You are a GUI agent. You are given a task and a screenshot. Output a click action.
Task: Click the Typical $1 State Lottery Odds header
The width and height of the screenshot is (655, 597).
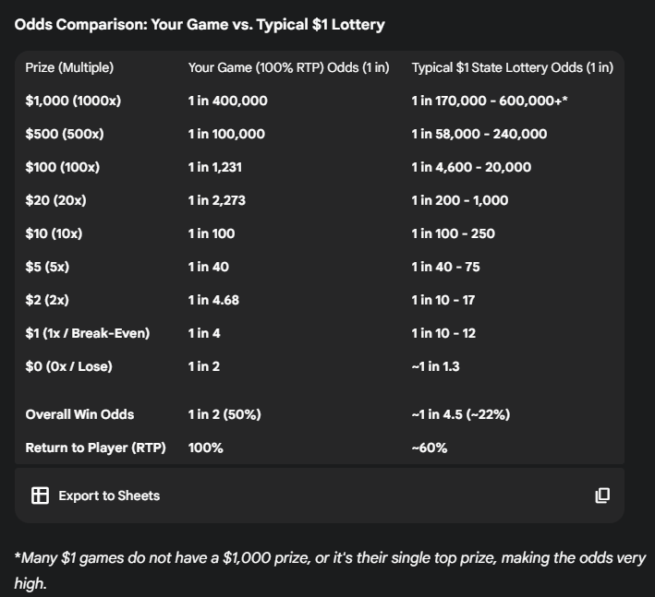(x=512, y=67)
